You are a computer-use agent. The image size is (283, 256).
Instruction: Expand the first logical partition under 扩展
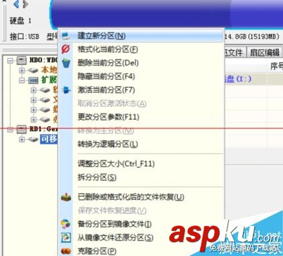pos(33,90)
